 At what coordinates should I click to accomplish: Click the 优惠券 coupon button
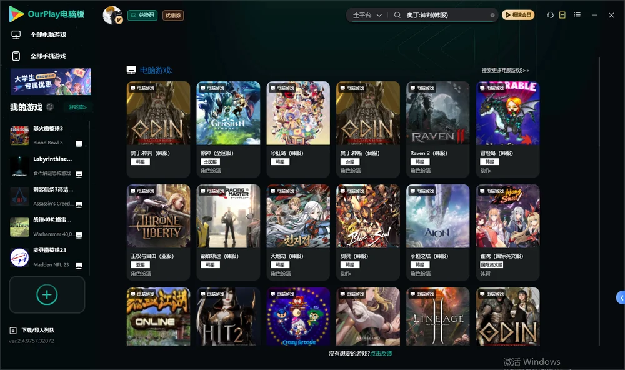coord(173,16)
